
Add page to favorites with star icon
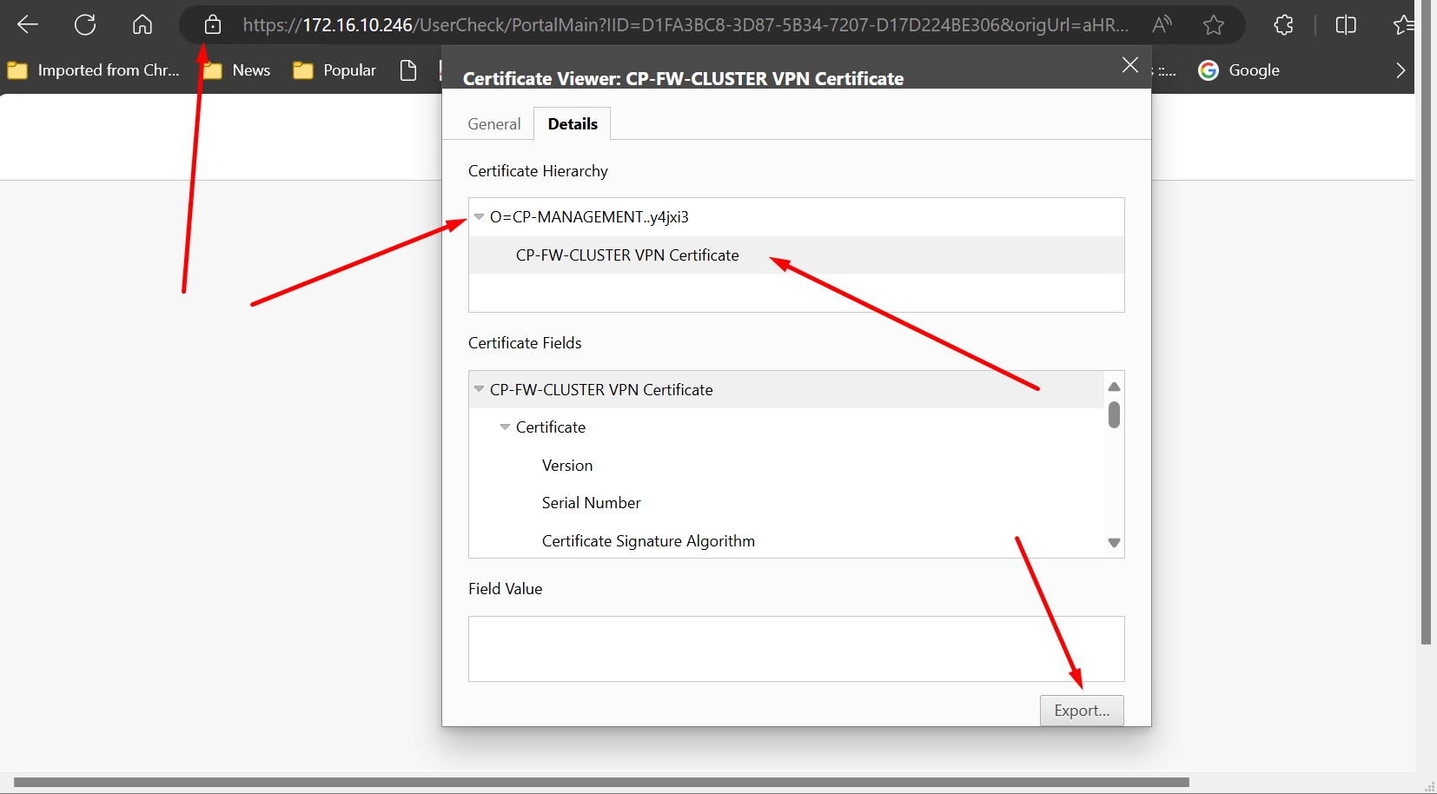(1214, 24)
